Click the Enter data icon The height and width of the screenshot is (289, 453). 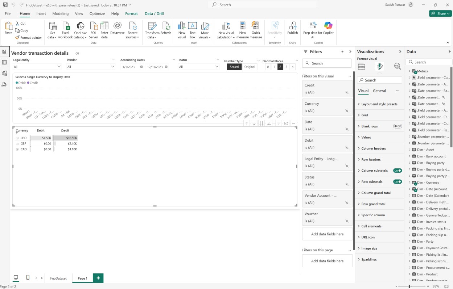pyautogui.click(x=104, y=26)
